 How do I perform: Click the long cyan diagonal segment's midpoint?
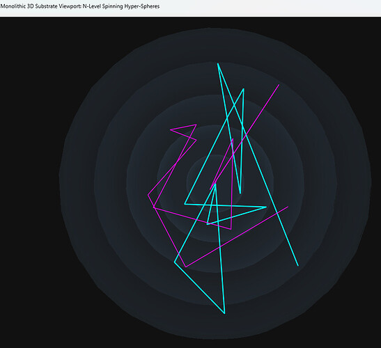258,165
